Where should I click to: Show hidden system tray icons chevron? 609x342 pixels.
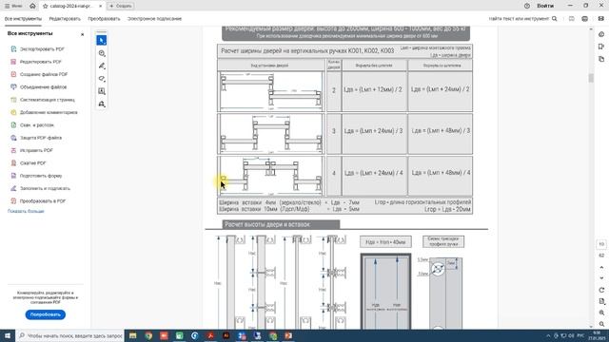click(548, 335)
